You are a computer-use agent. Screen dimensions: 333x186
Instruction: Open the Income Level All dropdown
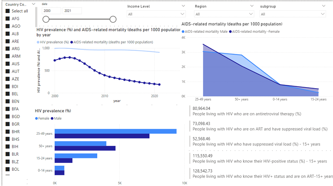(156, 14)
